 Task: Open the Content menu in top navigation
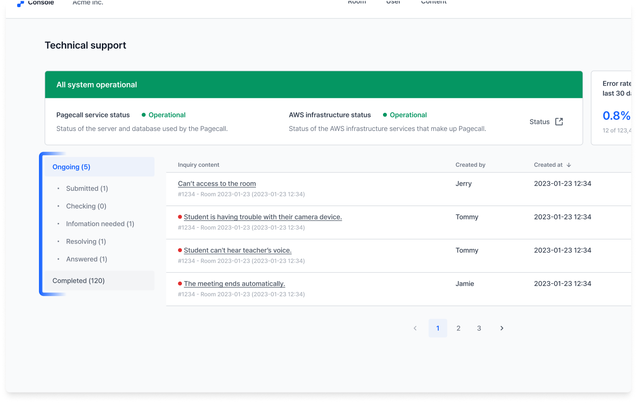click(x=434, y=2)
